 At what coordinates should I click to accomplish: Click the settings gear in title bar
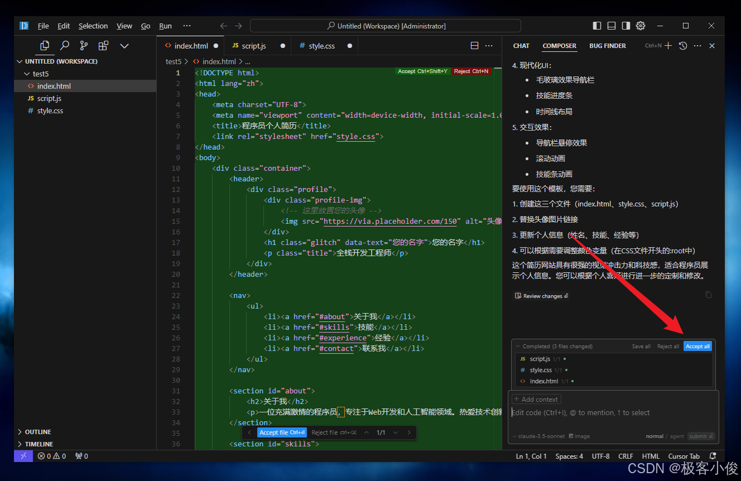click(x=641, y=26)
